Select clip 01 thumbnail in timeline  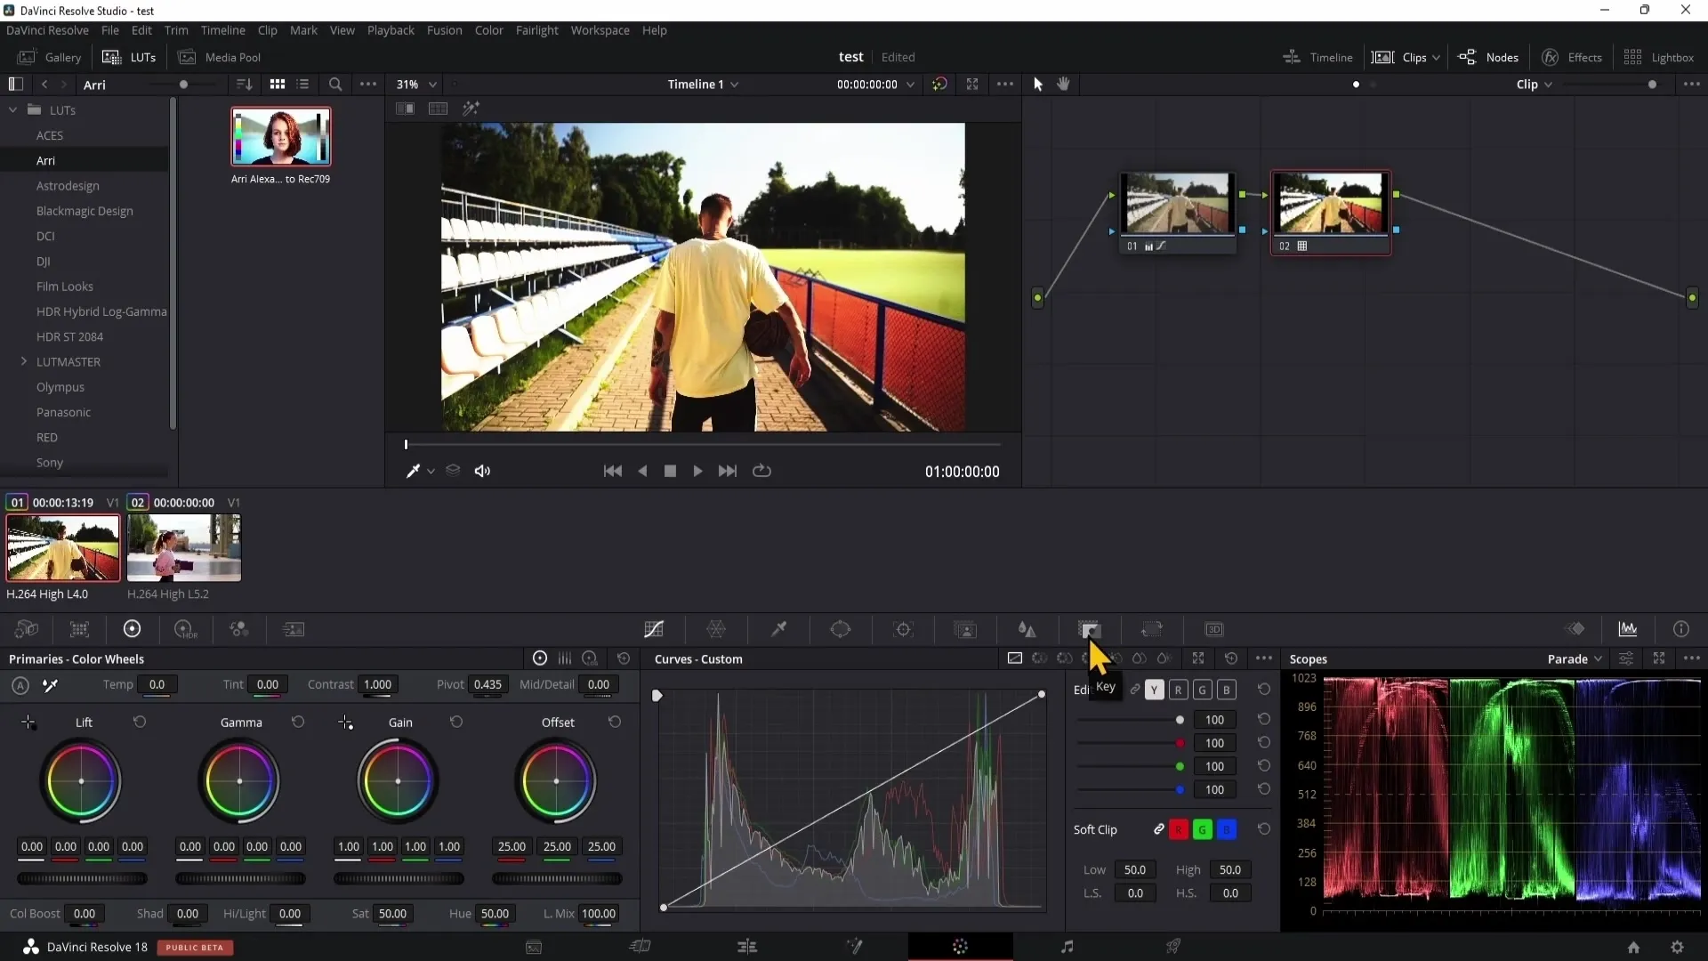(62, 548)
